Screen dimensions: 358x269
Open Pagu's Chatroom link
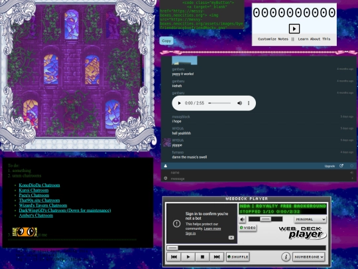(34, 195)
